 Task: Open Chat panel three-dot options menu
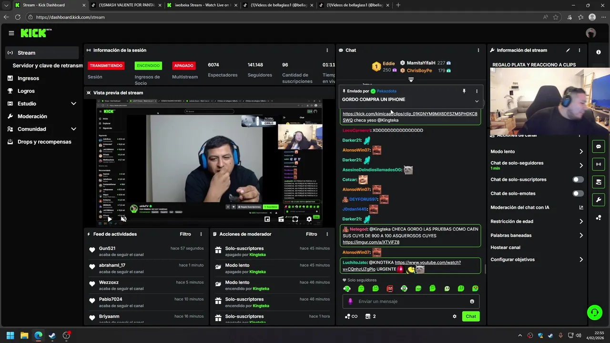click(x=478, y=50)
